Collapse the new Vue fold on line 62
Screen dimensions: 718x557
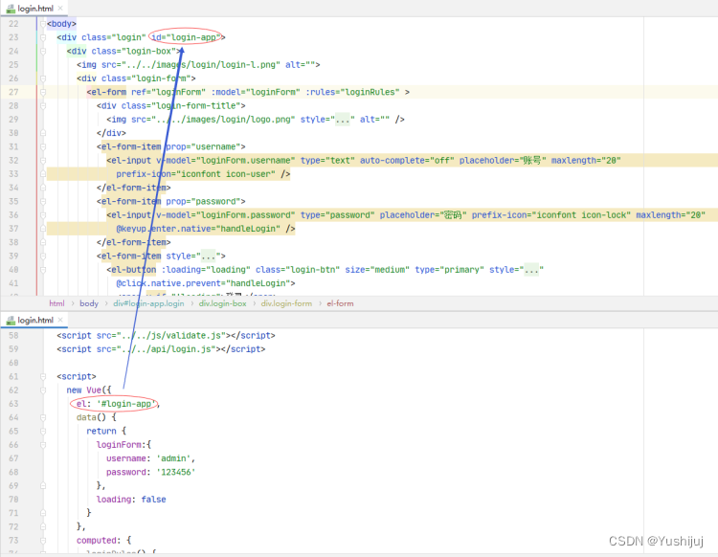[x=42, y=390]
